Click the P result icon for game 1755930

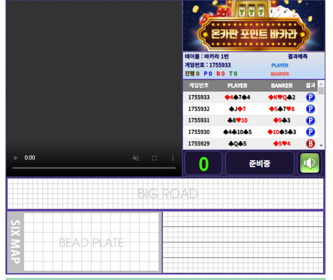point(310,132)
